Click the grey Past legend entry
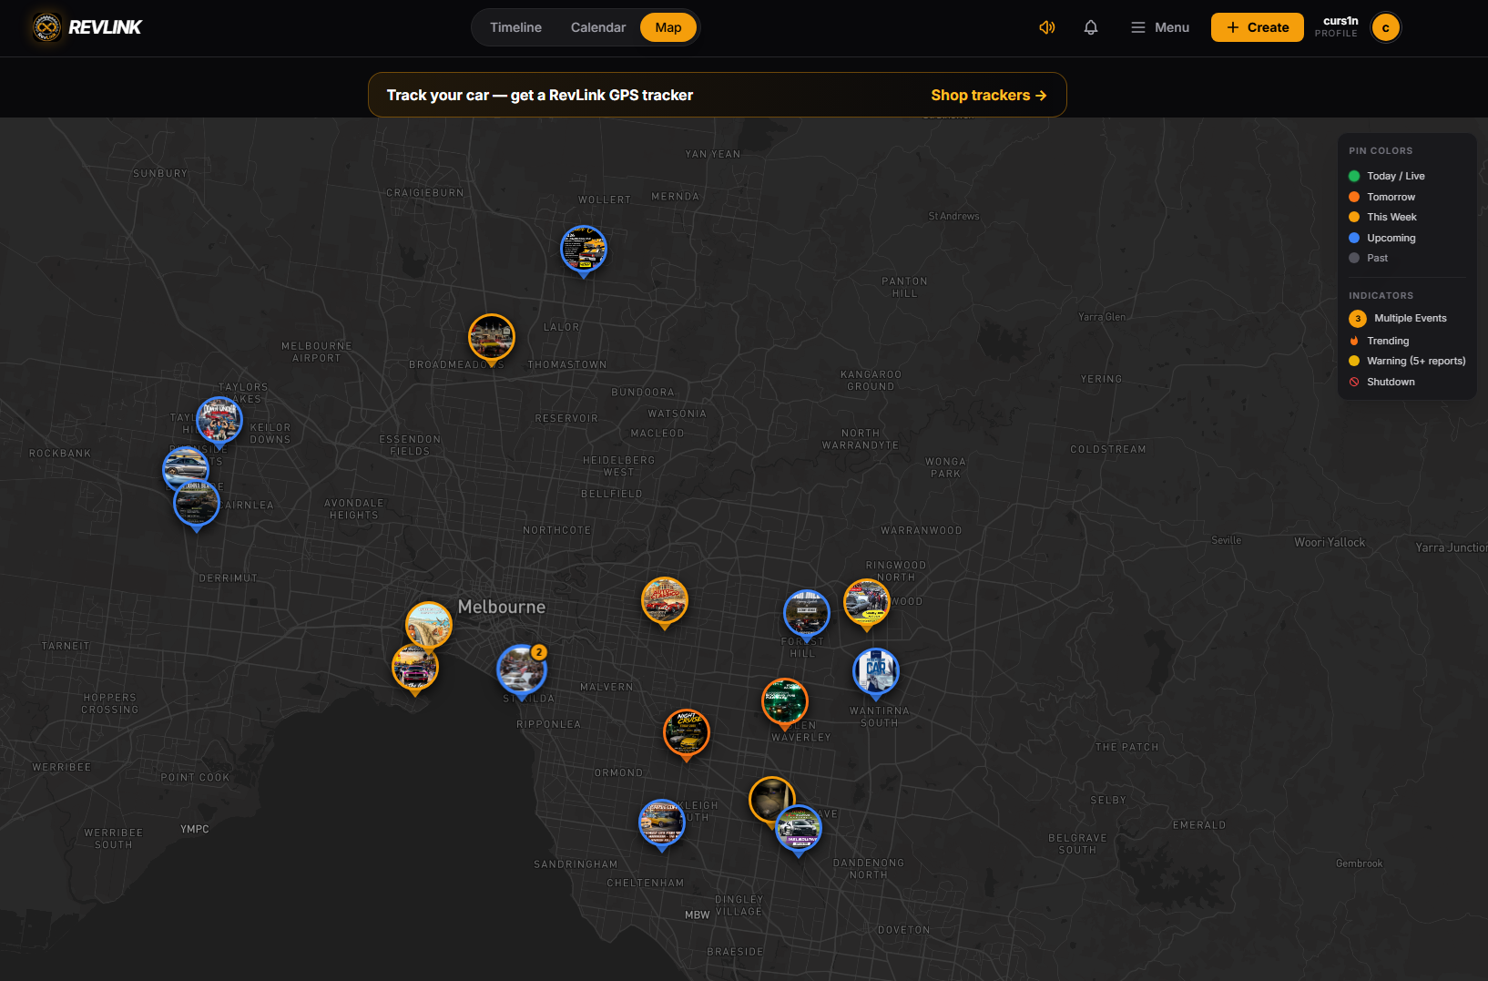Viewport: 1488px width, 981px height. pyautogui.click(x=1368, y=258)
